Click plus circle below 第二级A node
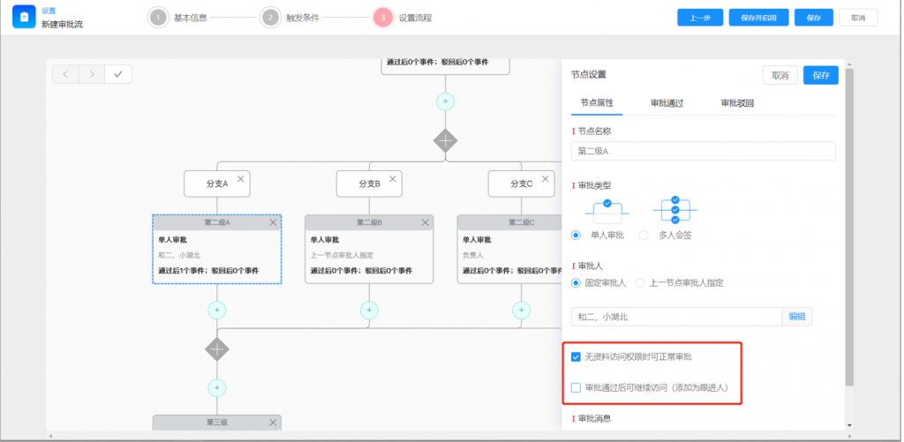 tap(217, 310)
